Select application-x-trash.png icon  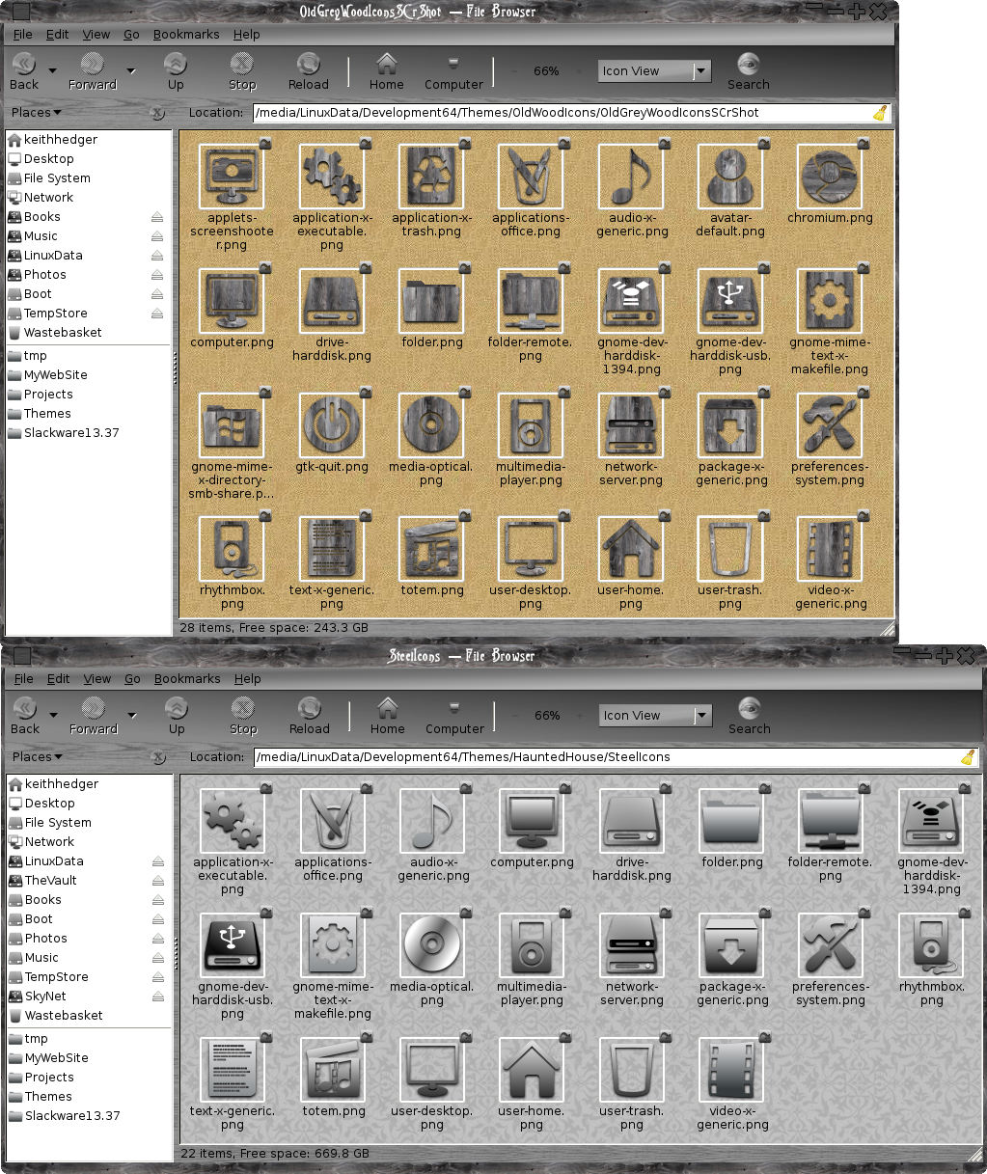tap(431, 177)
